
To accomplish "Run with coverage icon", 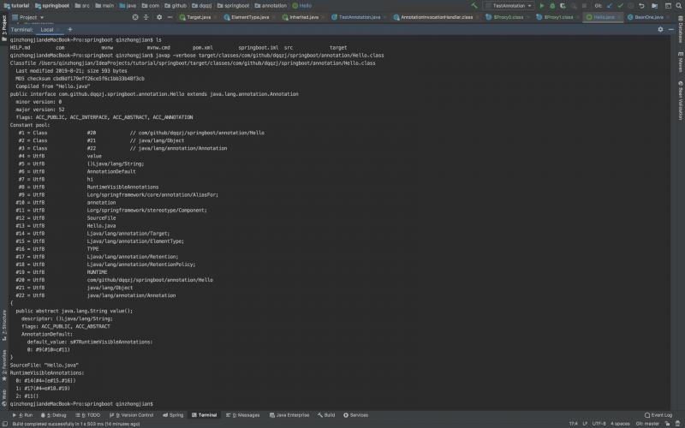I will [563, 6].
